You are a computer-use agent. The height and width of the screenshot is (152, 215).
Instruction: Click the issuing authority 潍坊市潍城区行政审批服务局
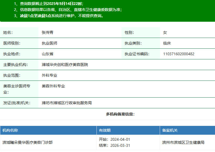(67, 103)
